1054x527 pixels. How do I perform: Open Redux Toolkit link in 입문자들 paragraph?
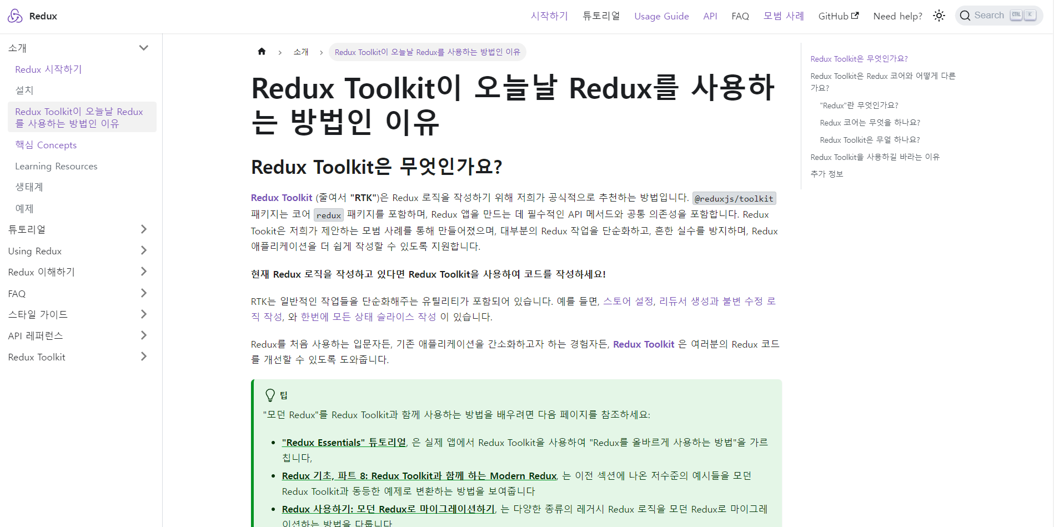[x=644, y=344]
